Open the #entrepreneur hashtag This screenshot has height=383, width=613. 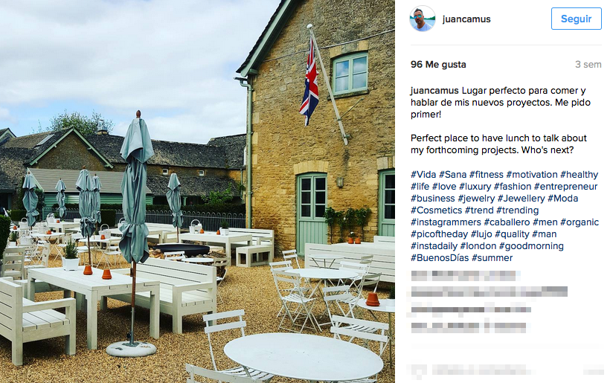(565, 187)
